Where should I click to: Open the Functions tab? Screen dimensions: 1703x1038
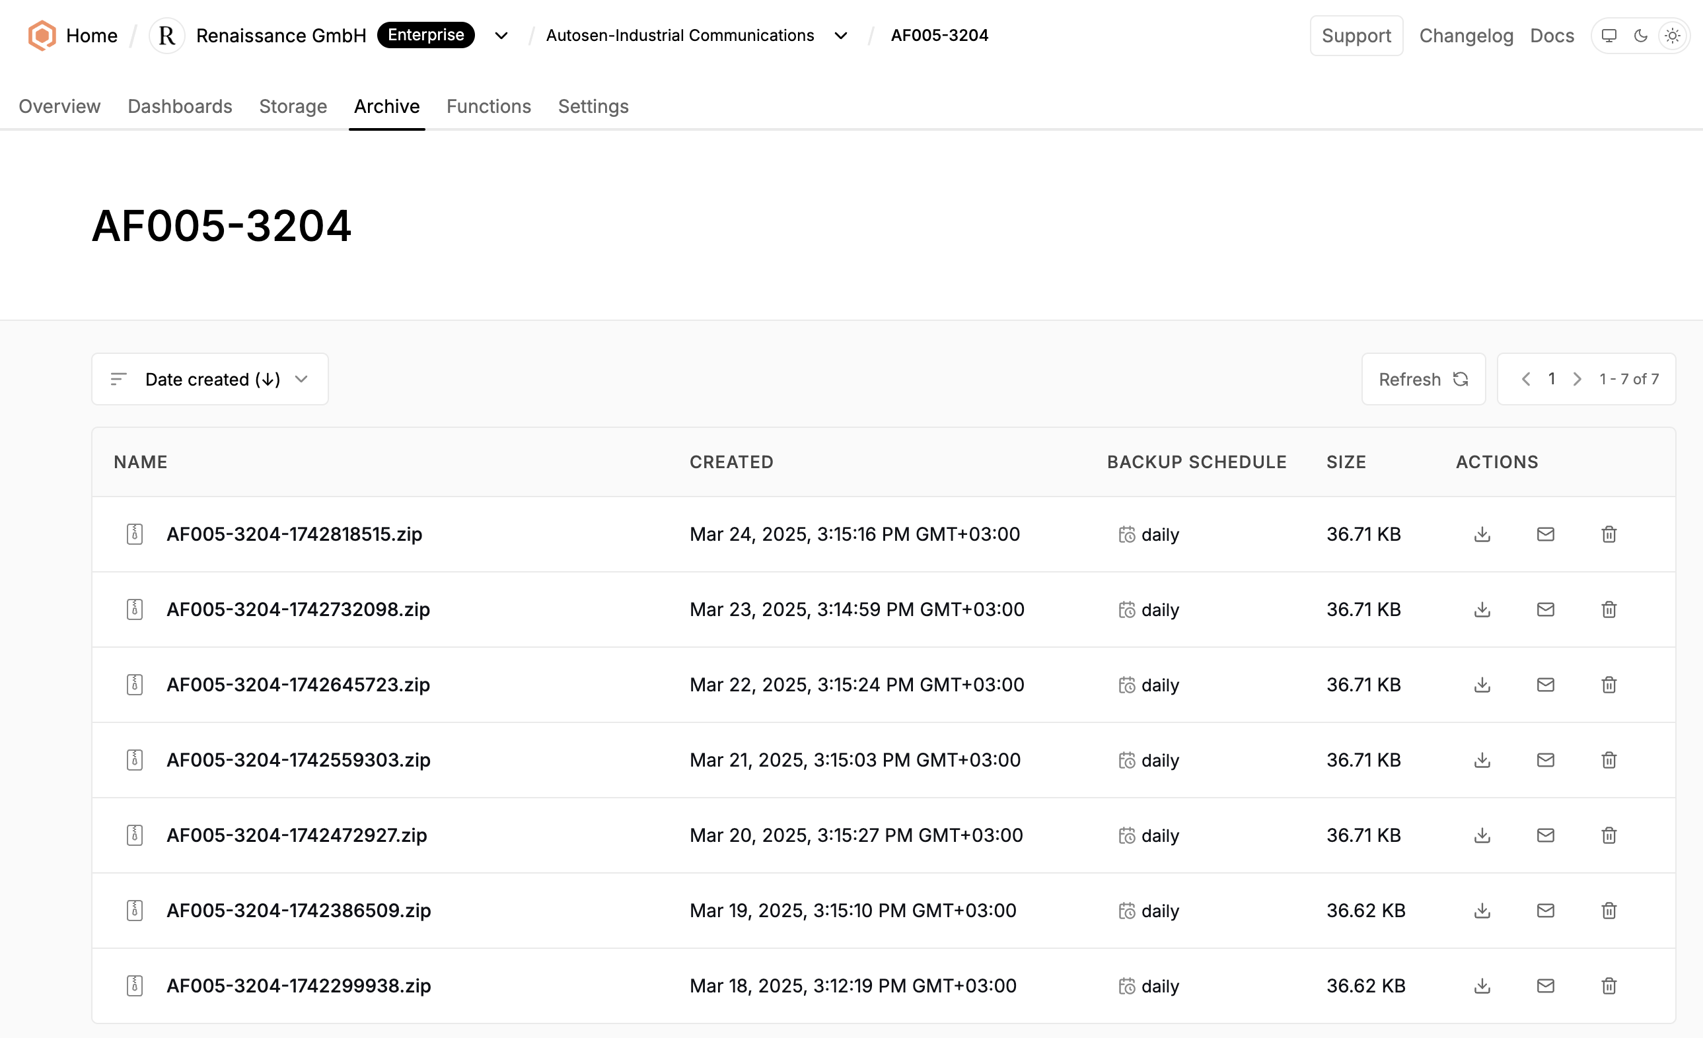click(489, 106)
